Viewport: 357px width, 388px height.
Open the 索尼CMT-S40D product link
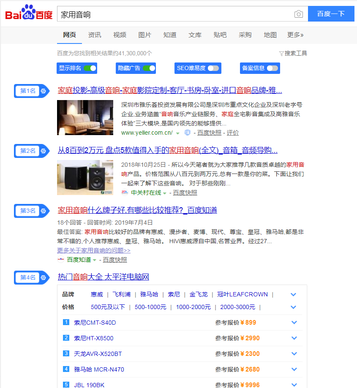[95, 323]
